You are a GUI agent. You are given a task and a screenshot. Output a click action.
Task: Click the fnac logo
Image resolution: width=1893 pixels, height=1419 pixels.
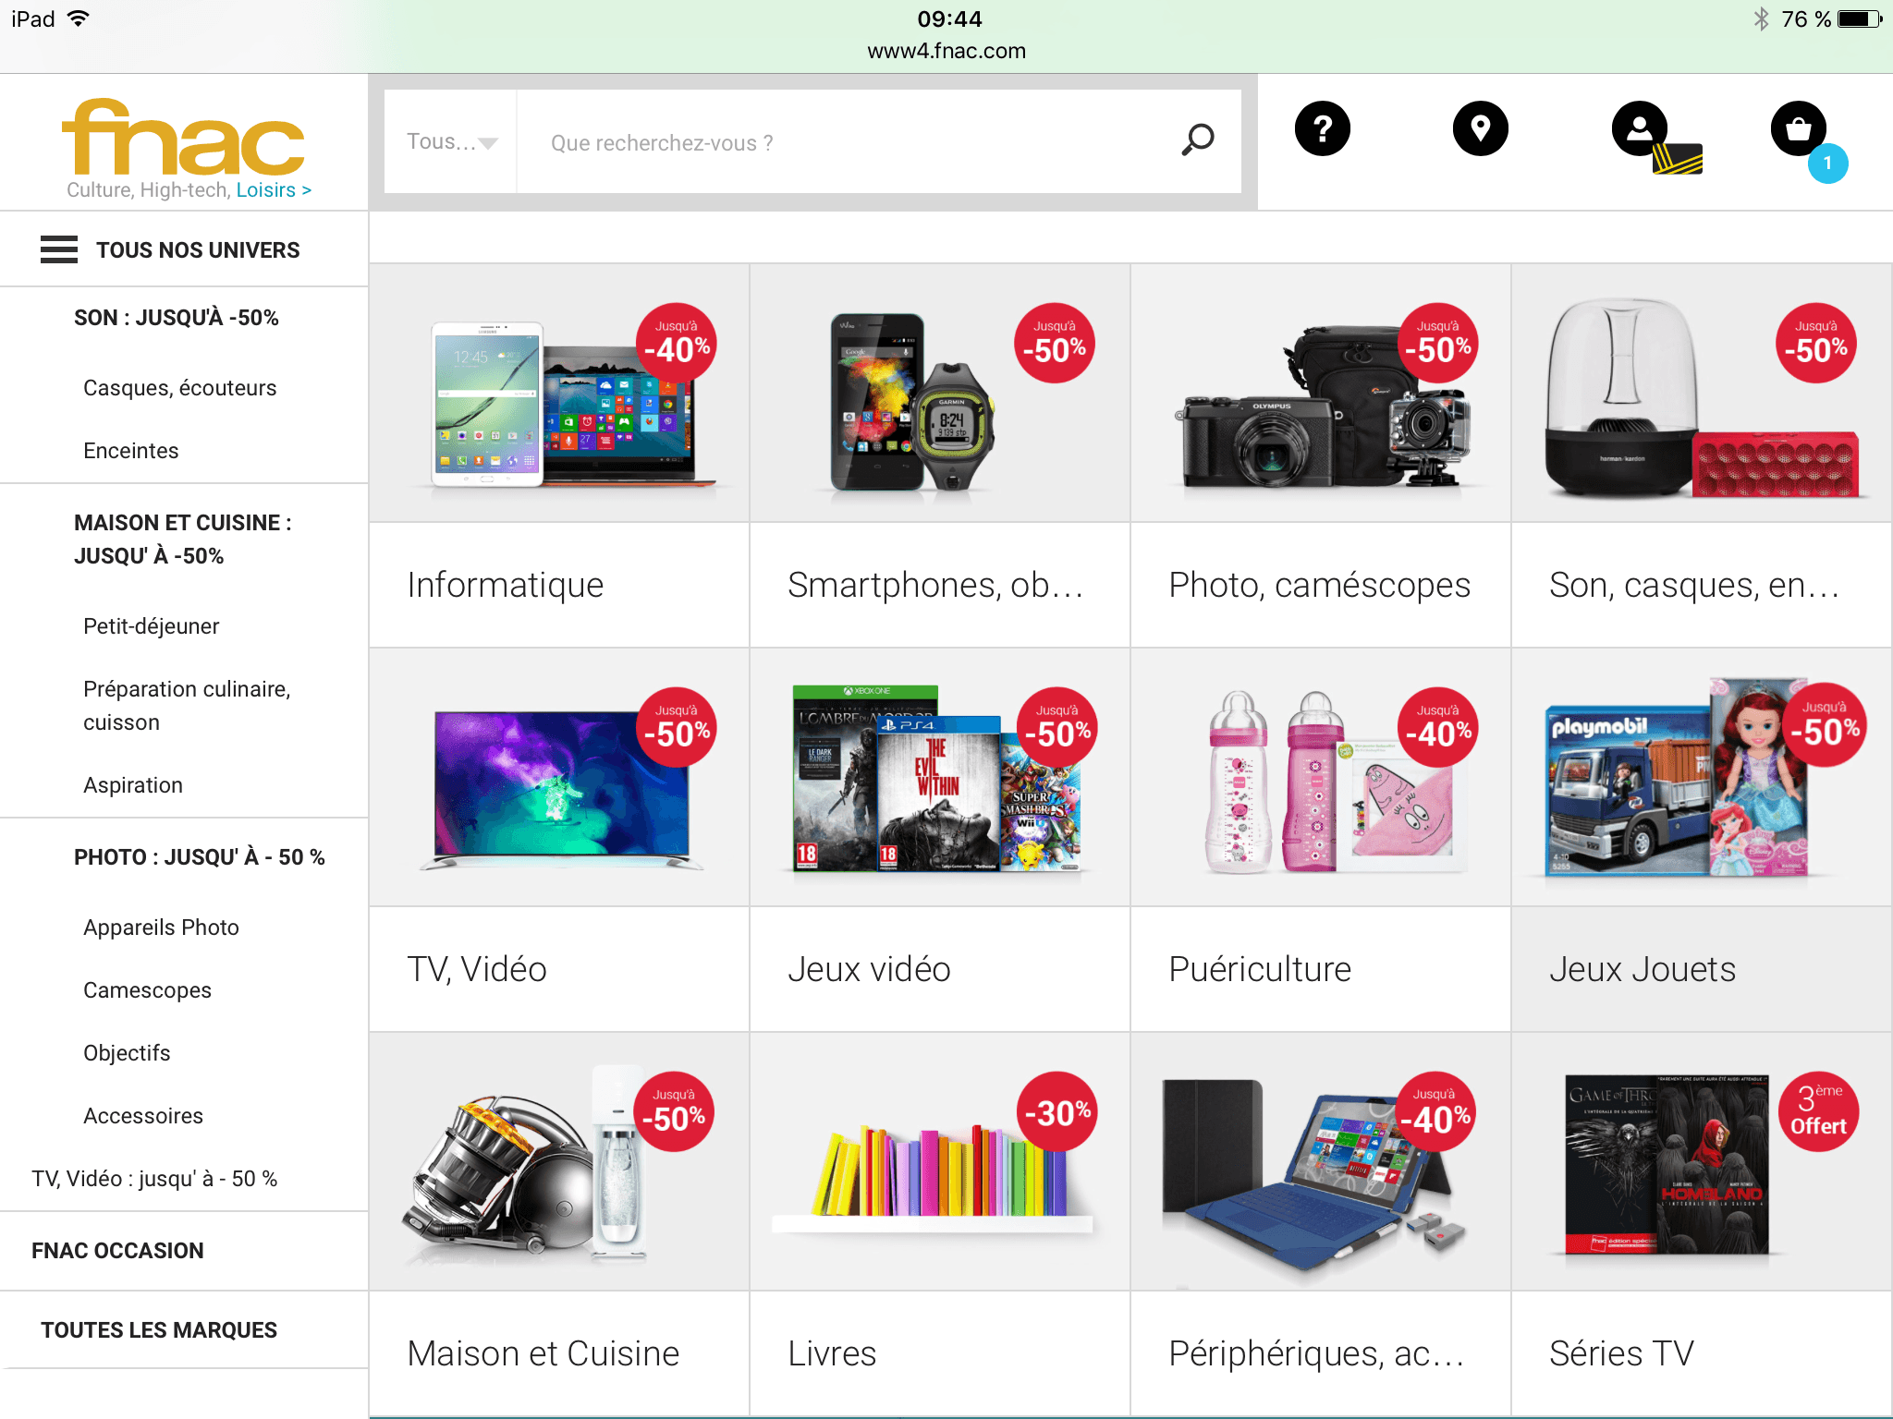pyautogui.click(x=184, y=138)
